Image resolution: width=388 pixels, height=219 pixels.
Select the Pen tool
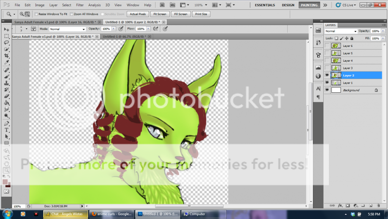click(6, 123)
